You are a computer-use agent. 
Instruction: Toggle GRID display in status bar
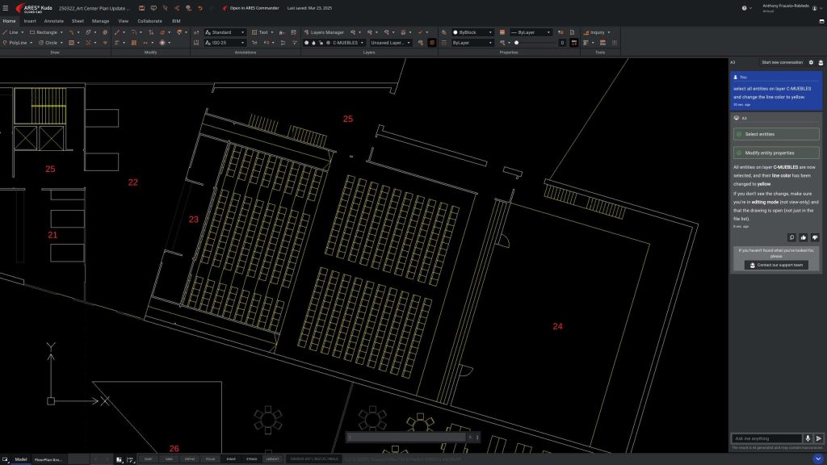coord(169,459)
